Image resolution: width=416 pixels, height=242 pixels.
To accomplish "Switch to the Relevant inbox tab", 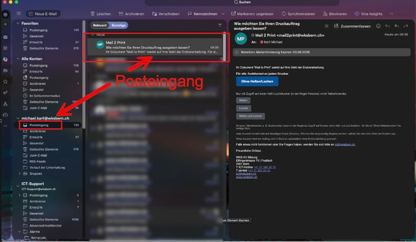I will (x=100, y=25).
